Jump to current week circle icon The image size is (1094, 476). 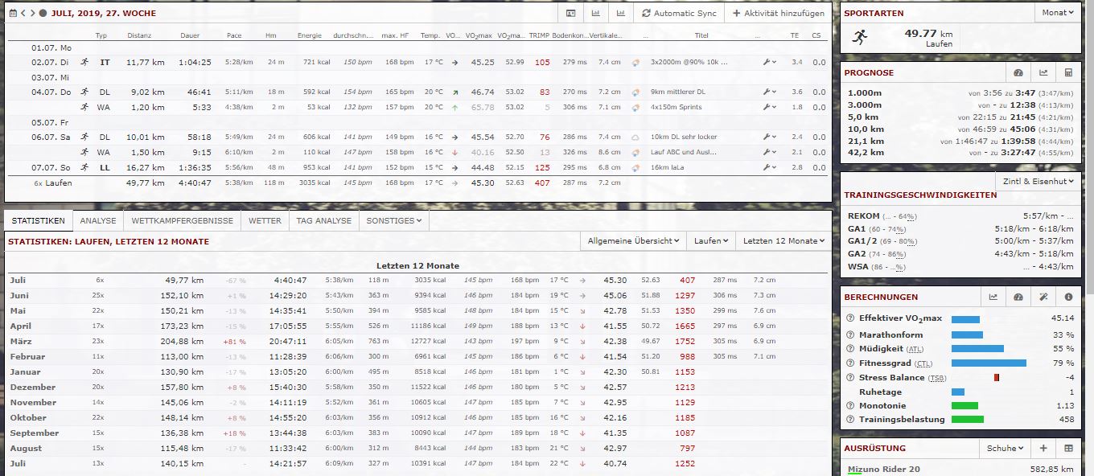pos(43,14)
